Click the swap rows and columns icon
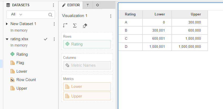This screenshot has height=109, width=223. tap(65, 25)
